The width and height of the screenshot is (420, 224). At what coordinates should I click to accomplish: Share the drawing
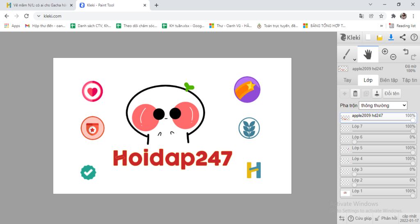coord(403,37)
